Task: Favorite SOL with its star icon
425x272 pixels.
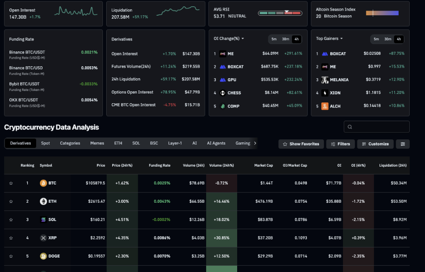Action: point(11,220)
